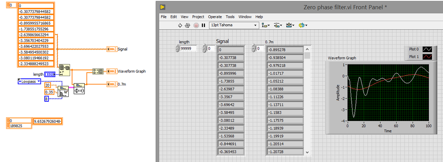Click array constant index display 0
The image size is (443, 162).
click(x=13, y=5)
